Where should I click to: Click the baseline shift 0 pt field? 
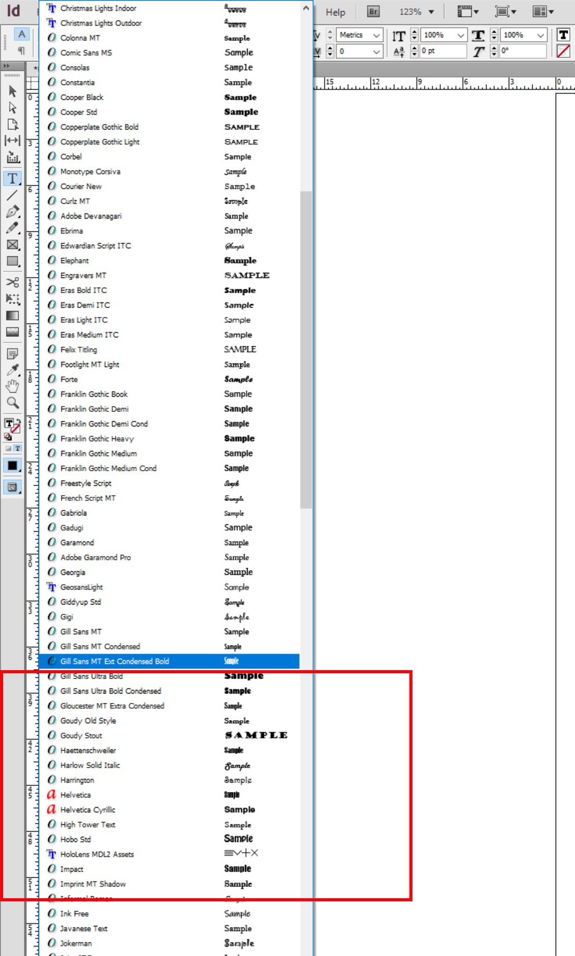[x=443, y=51]
